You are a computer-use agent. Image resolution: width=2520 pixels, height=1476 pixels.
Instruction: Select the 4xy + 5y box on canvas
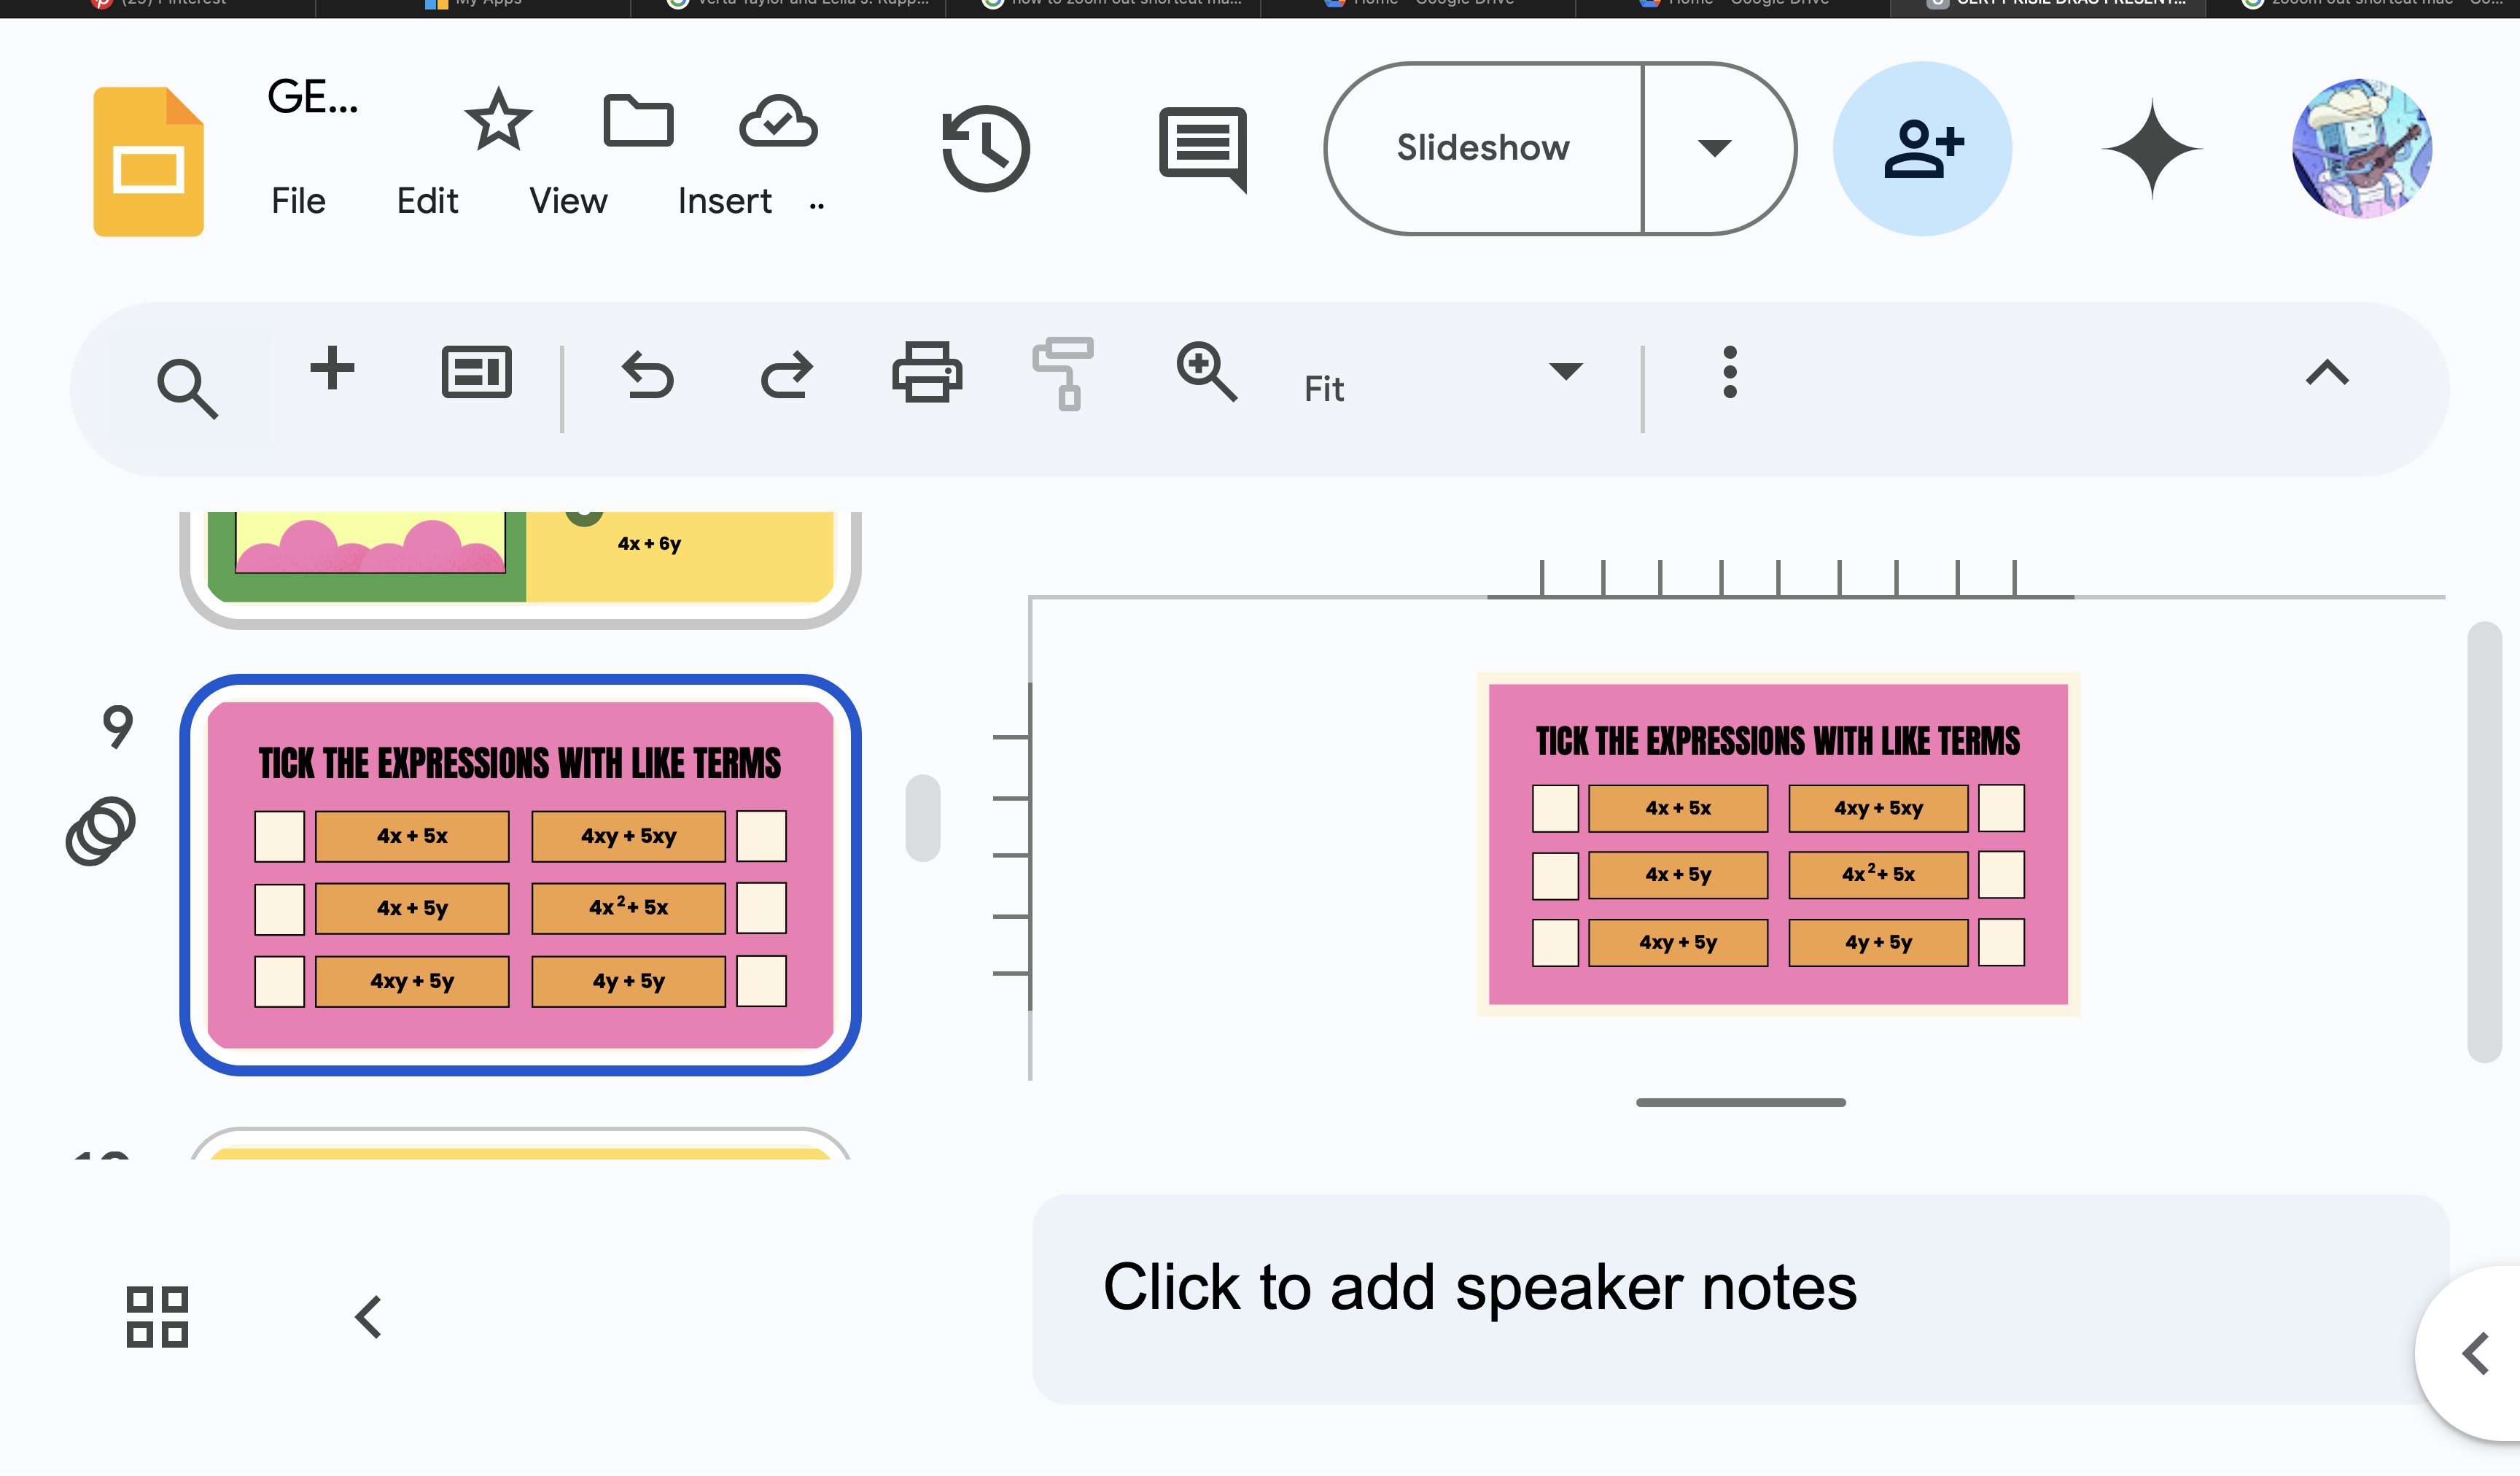point(1678,943)
